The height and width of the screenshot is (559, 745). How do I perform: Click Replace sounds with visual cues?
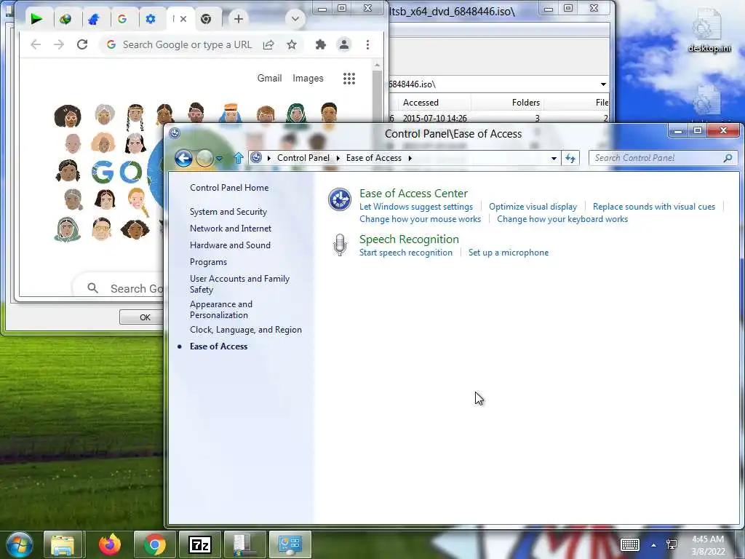(x=654, y=207)
